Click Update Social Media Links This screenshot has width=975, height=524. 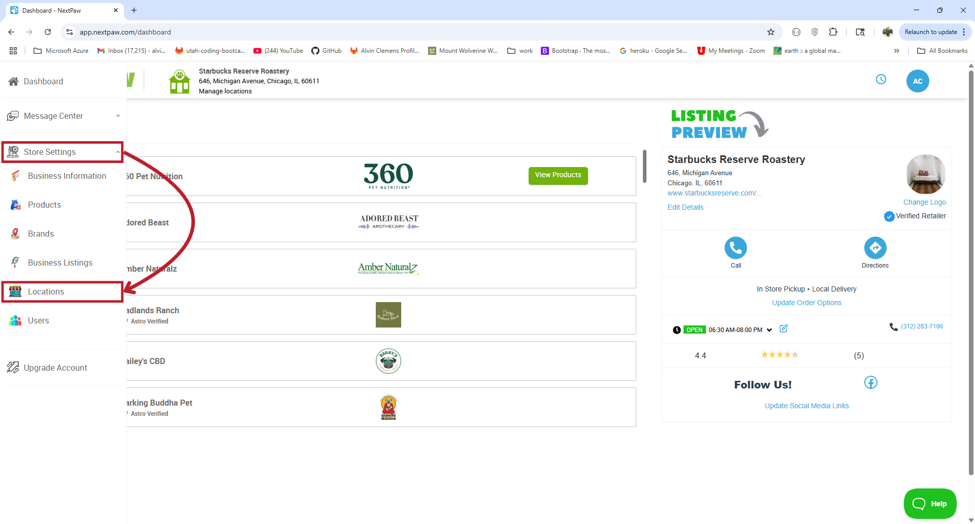(x=806, y=406)
